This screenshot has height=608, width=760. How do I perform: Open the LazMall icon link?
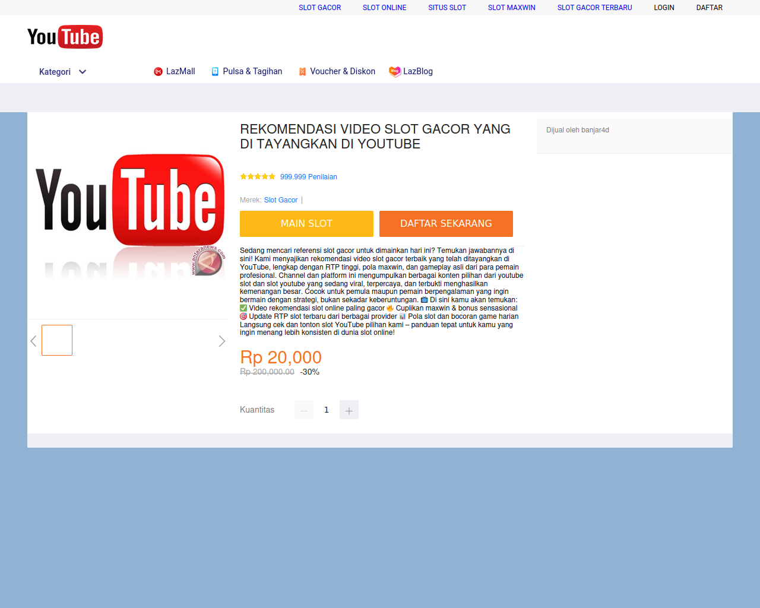158,71
